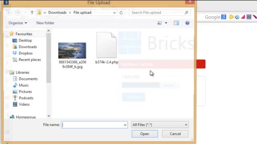The image size is (257, 144).
Task: Select the jpg image thumbnail
Action: click(72, 50)
